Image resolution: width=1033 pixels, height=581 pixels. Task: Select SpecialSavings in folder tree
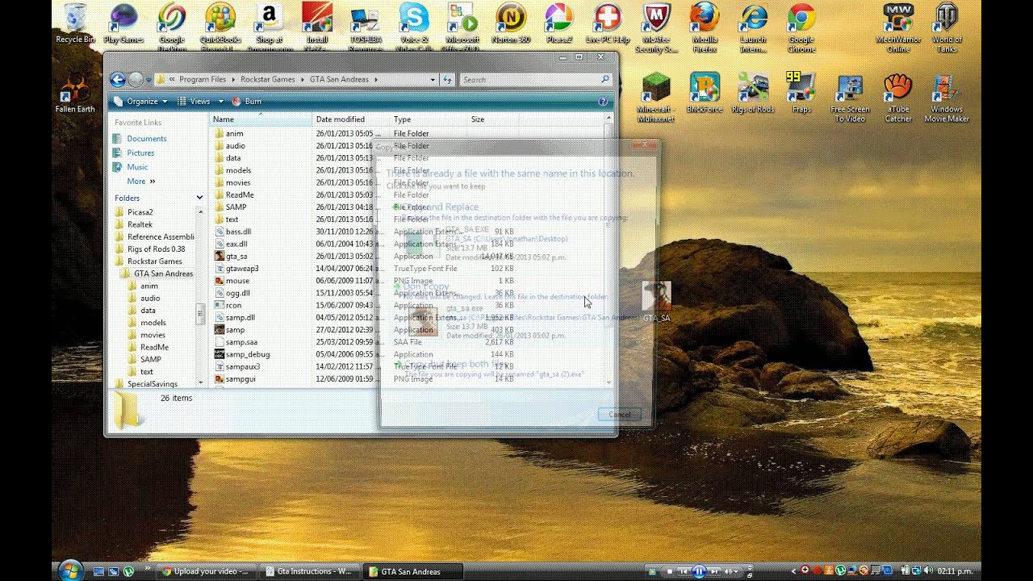pyautogui.click(x=152, y=384)
